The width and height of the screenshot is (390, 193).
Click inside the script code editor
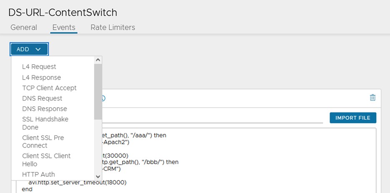250,163
